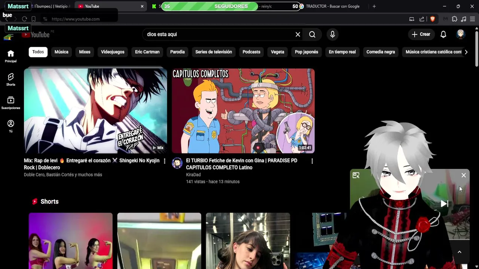Open the Brave Shields lion icon
This screenshot has height=269, width=479.
tap(433, 19)
